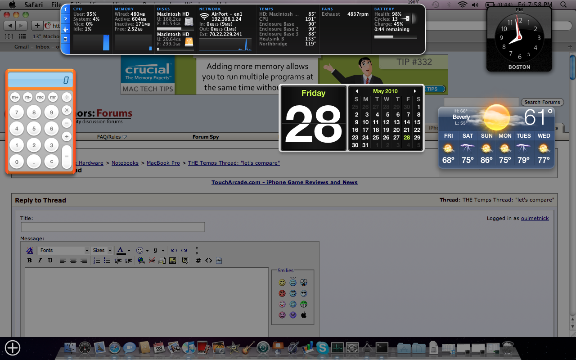Image resolution: width=576 pixels, height=360 pixels.
Task: Open Forum Spy in the forum navbar
Action: click(206, 137)
